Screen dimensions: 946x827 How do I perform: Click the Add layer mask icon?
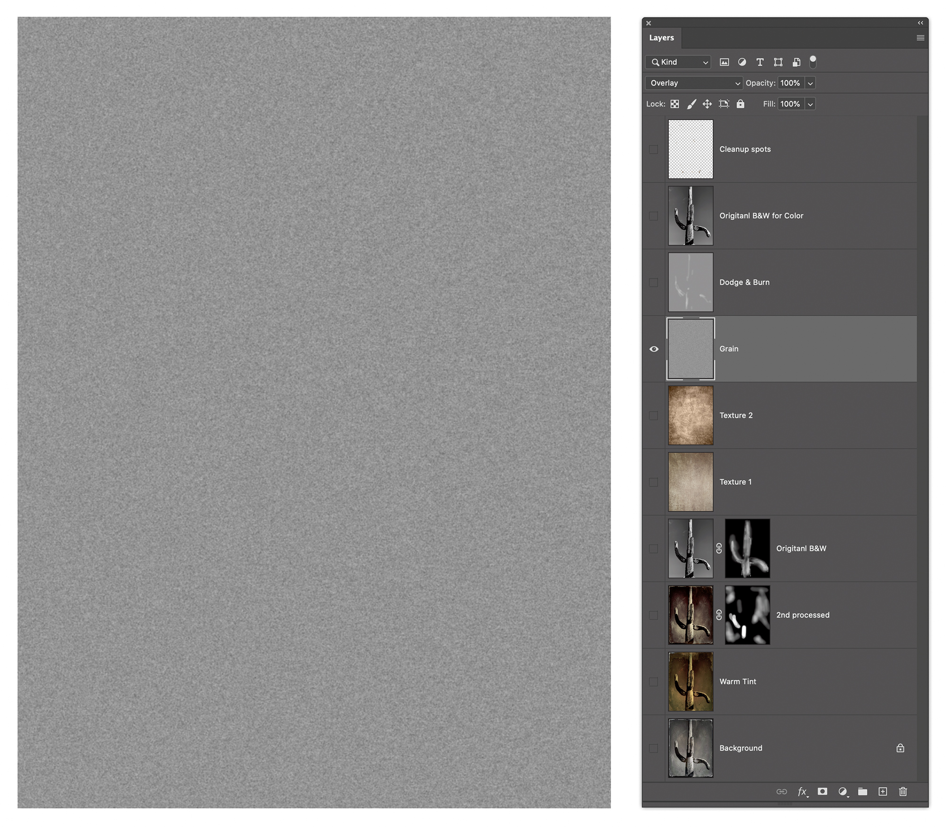click(x=823, y=791)
